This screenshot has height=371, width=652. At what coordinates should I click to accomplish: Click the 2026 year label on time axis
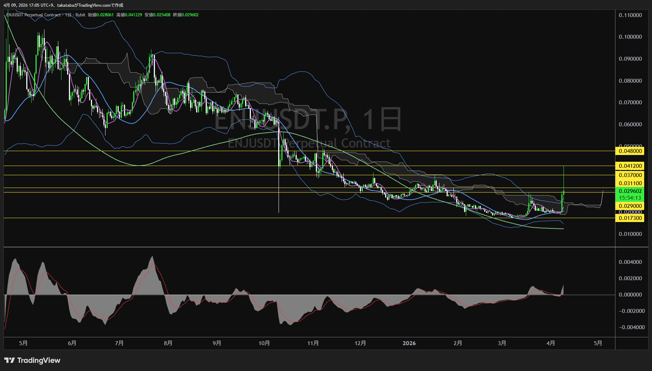[x=409, y=343]
